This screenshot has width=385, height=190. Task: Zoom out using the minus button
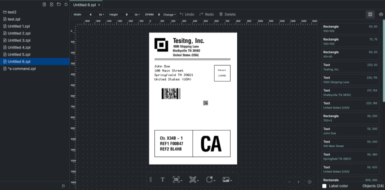tap(289, 181)
